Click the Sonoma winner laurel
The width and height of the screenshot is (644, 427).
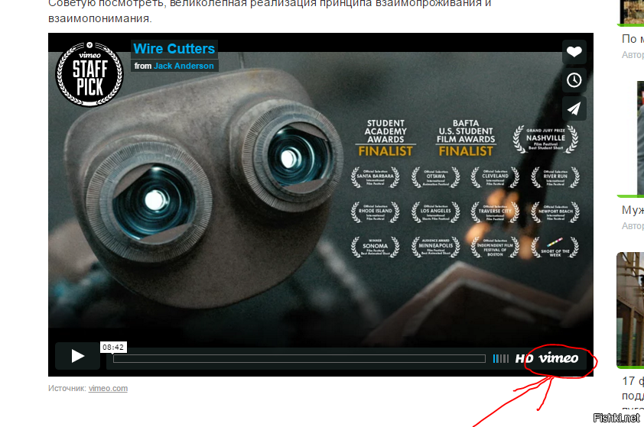375,247
